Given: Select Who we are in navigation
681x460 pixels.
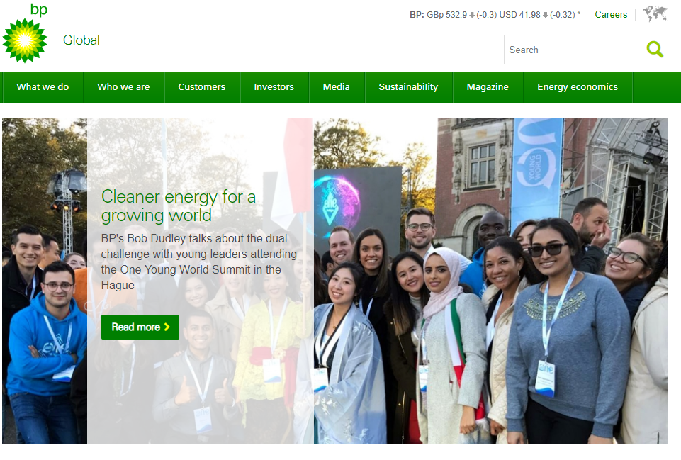Looking at the screenshot, I should coord(123,87).
